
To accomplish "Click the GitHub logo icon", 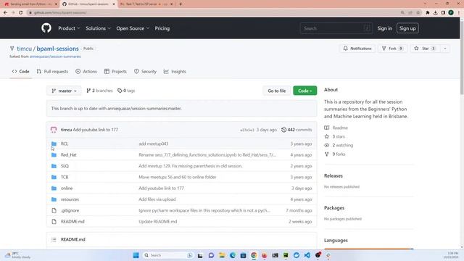I will [46, 28].
